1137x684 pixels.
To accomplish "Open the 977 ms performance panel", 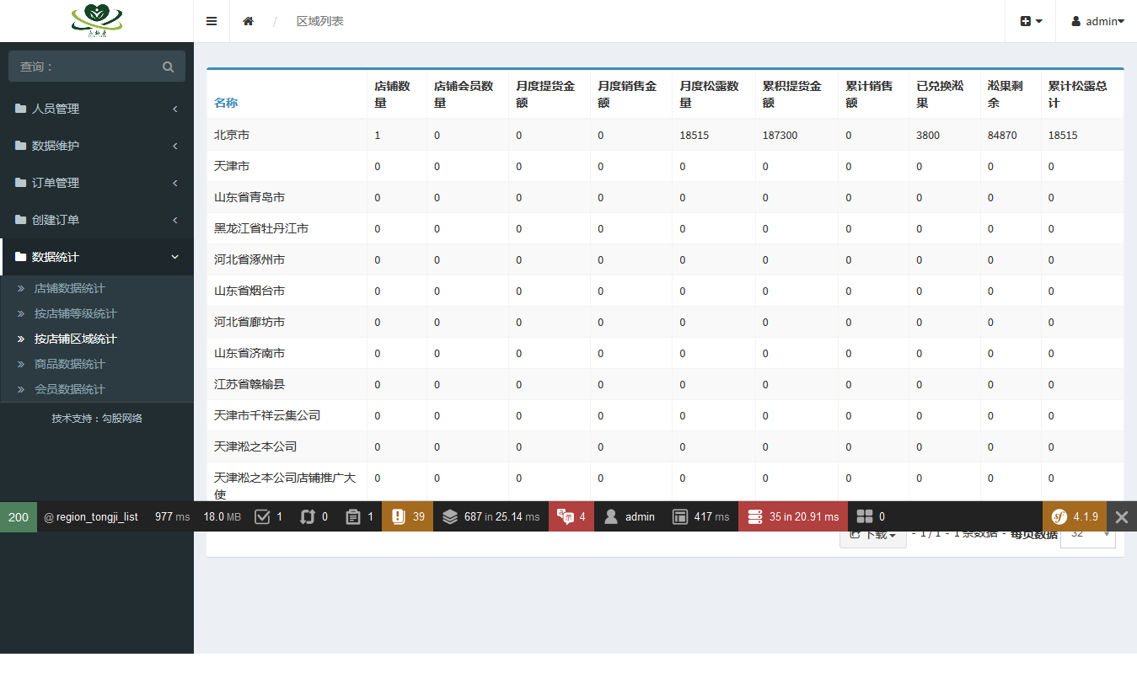I will pyautogui.click(x=172, y=516).
